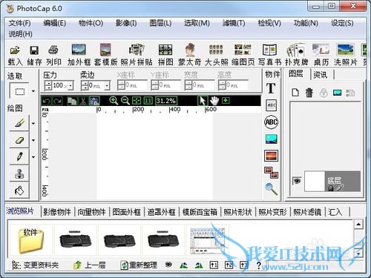Open the 文件(F) menu
The image size is (371, 278).
click(x=19, y=23)
